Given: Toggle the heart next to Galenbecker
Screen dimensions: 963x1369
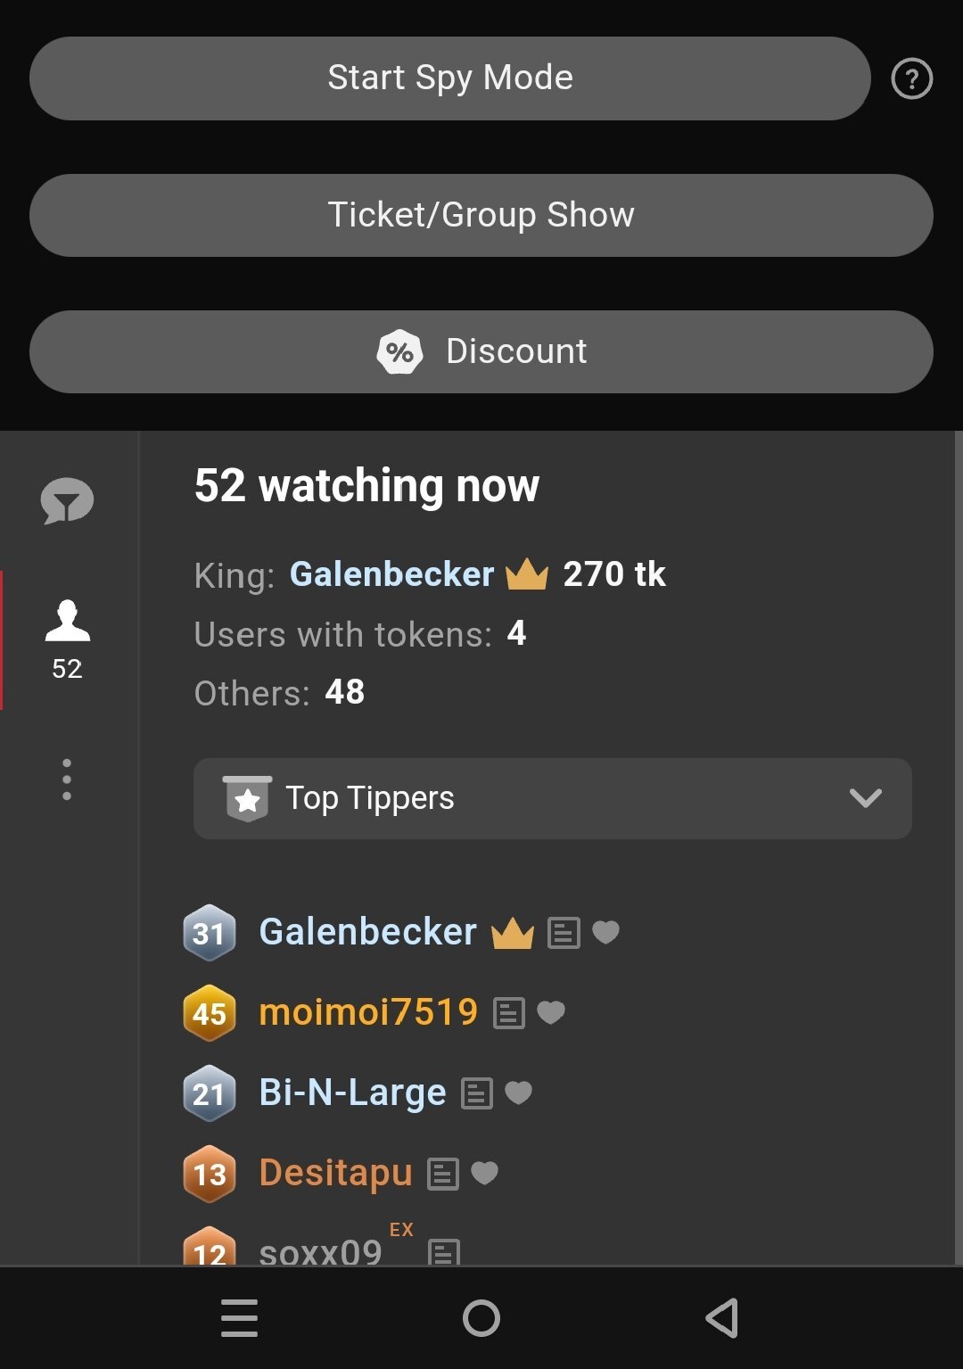Looking at the screenshot, I should click(606, 932).
